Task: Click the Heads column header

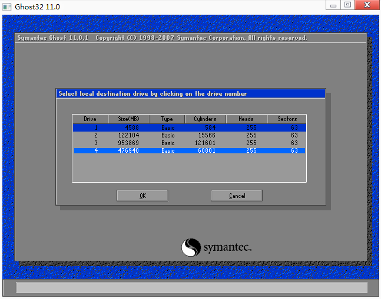Action: coord(246,119)
